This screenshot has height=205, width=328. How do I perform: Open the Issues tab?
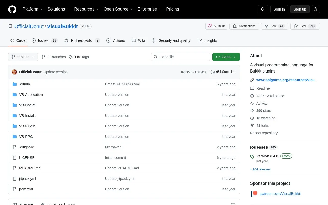(45, 40)
